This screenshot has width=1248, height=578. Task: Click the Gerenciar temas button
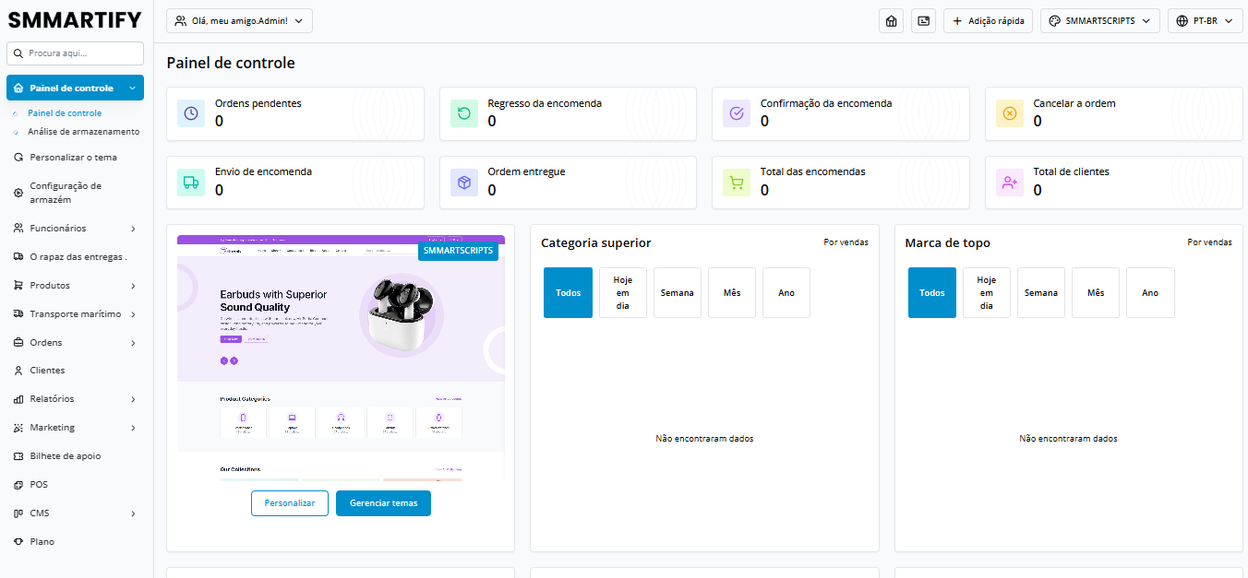(x=383, y=503)
